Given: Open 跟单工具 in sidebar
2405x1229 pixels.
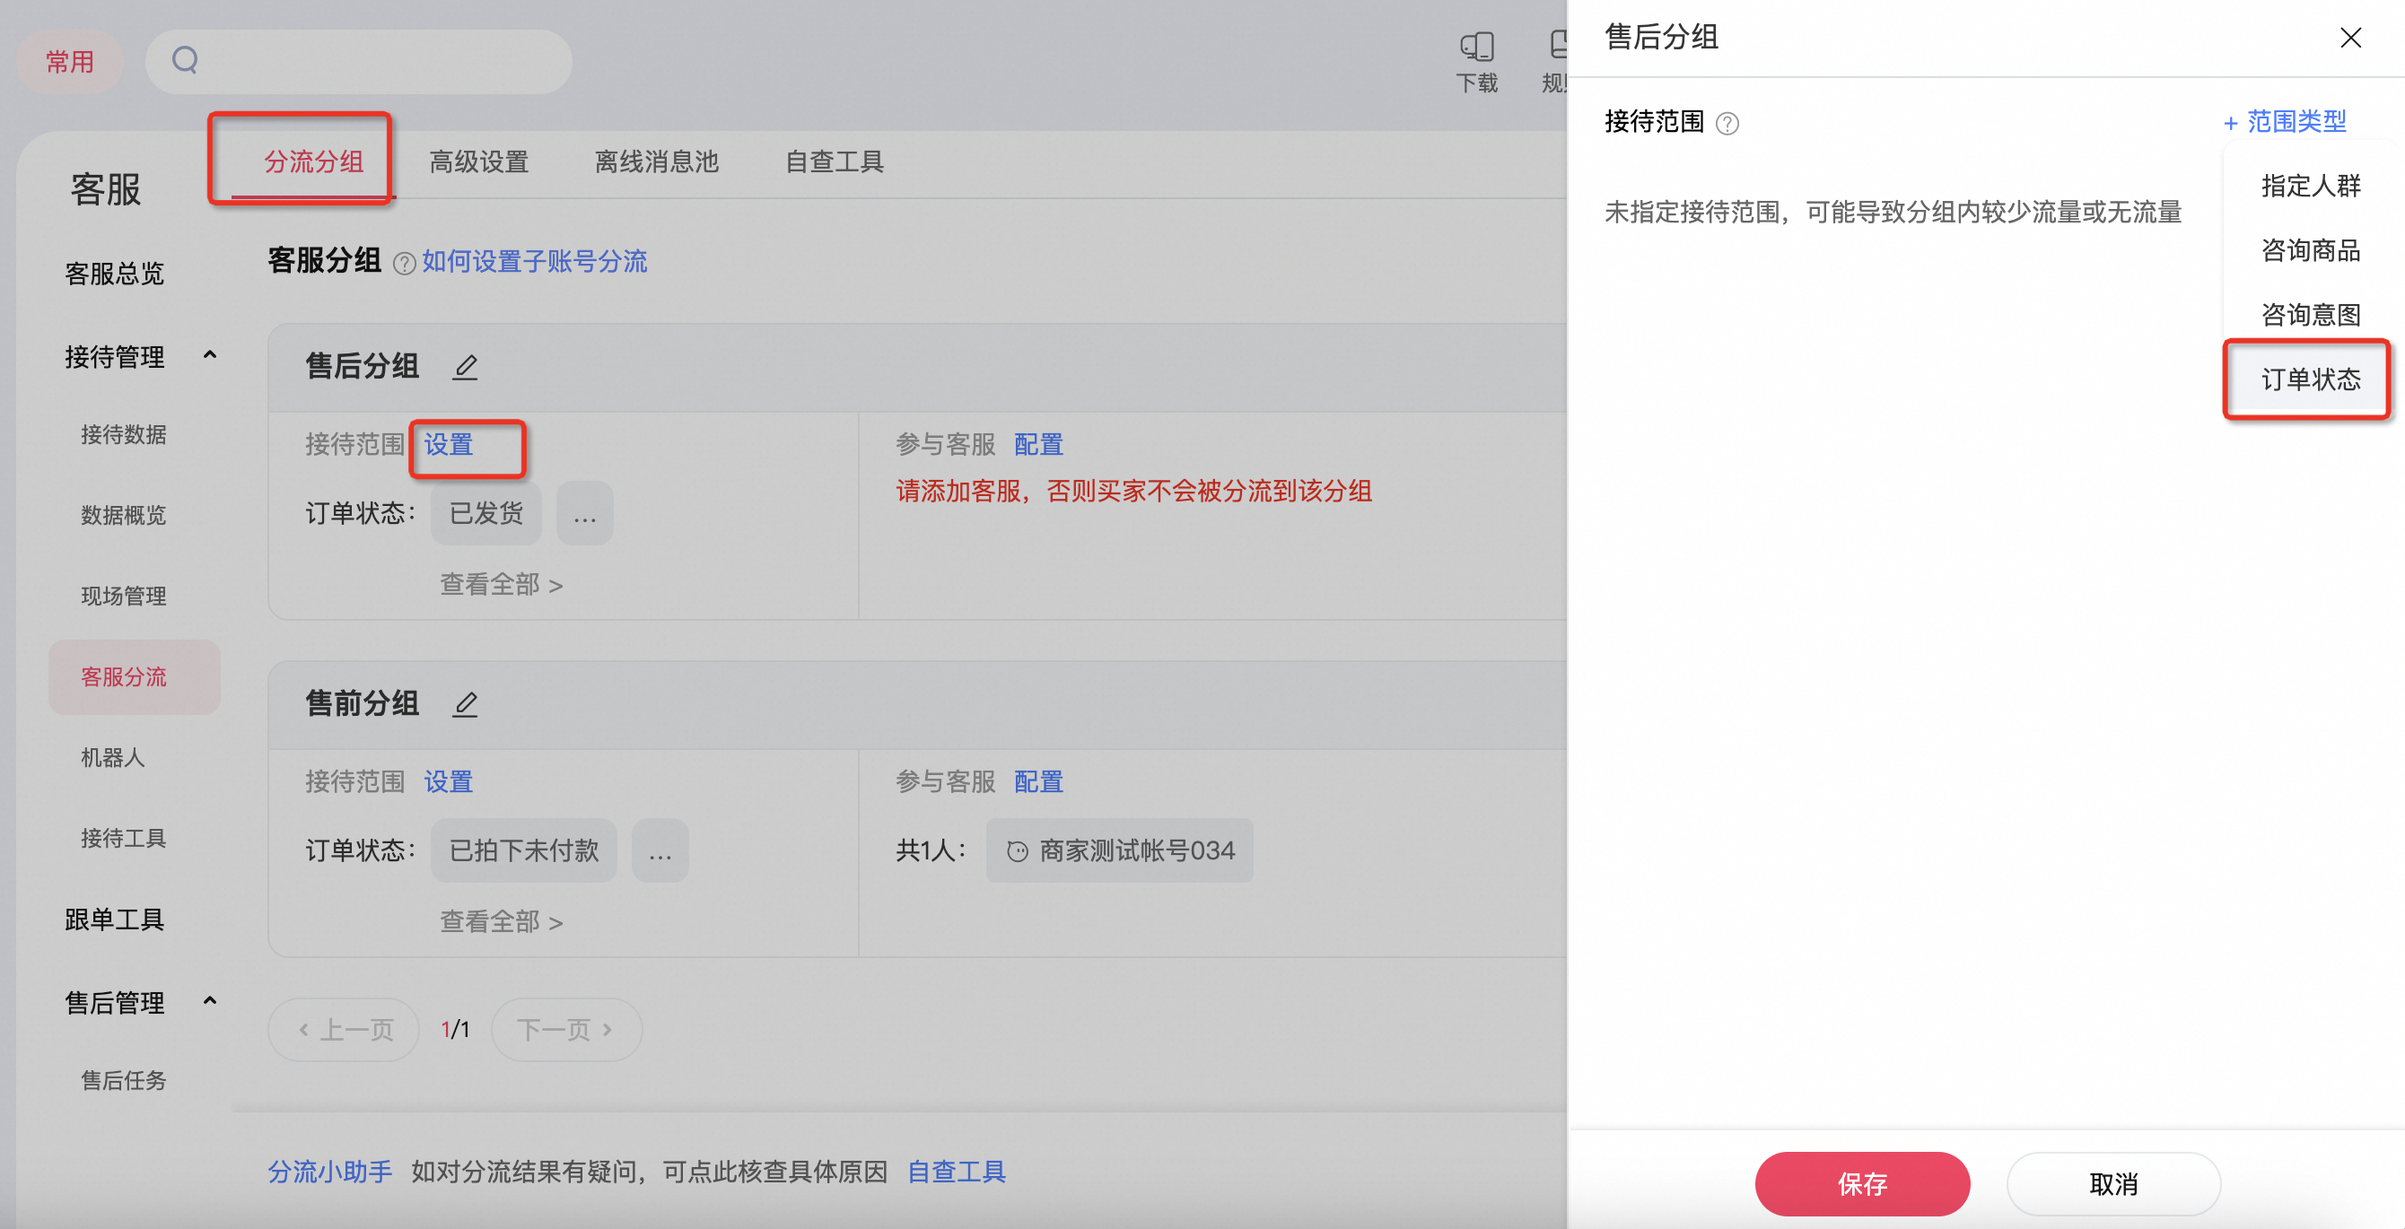Looking at the screenshot, I should click(x=114, y=920).
